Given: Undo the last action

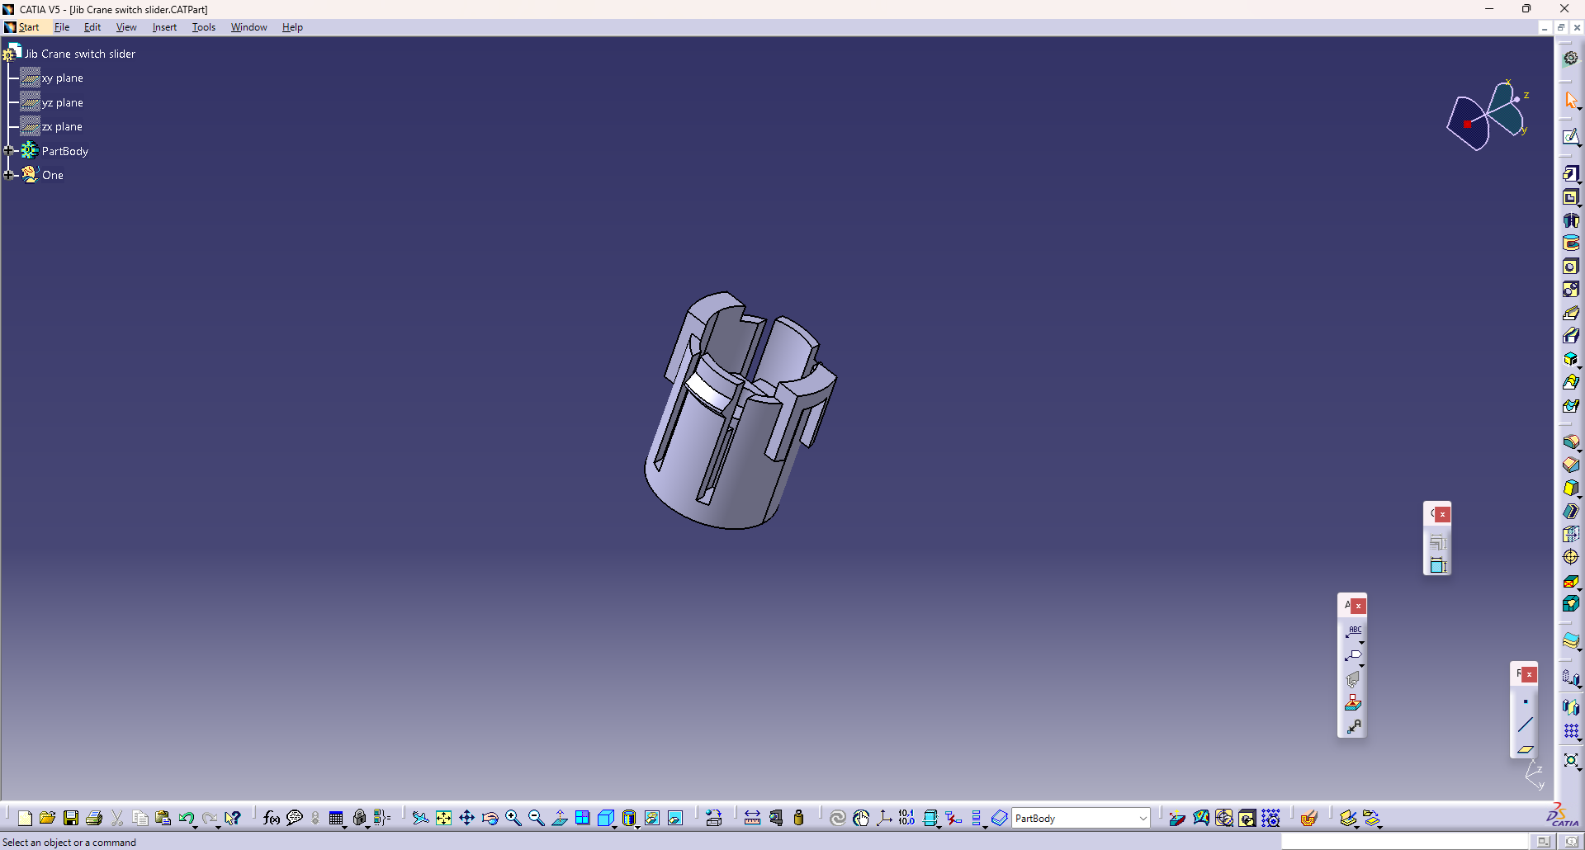Looking at the screenshot, I should click(186, 818).
